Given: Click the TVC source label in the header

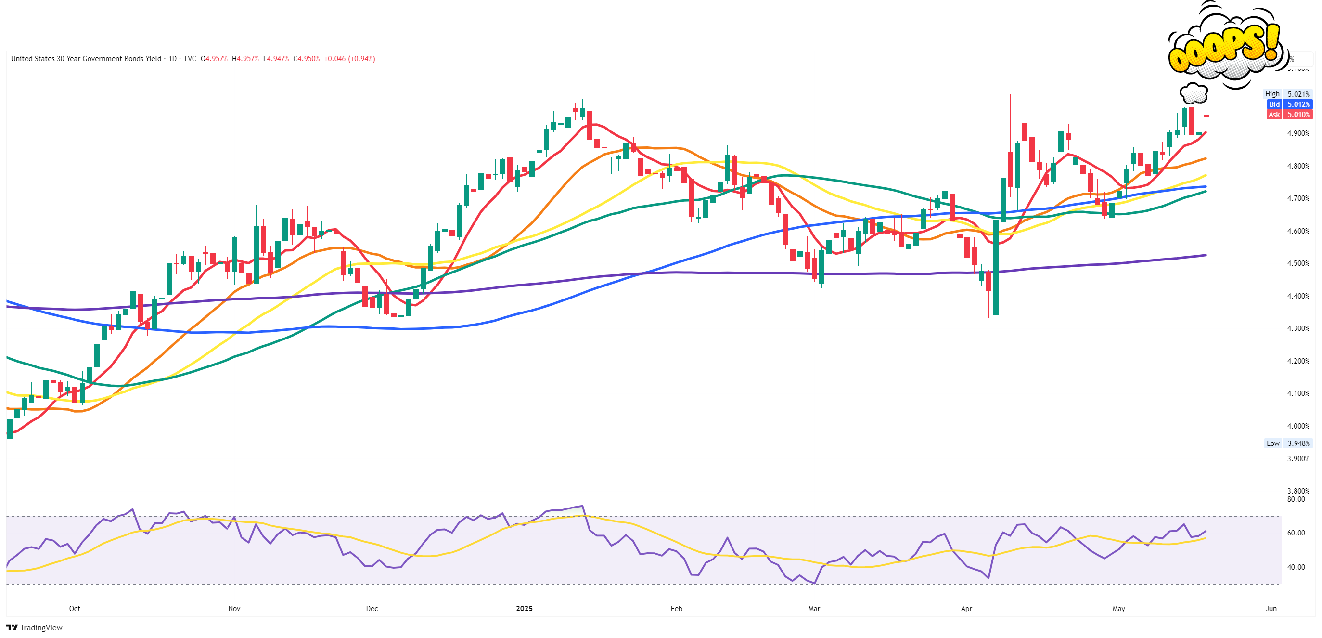Looking at the screenshot, I should pyautogui.click(x=190, y=59).
